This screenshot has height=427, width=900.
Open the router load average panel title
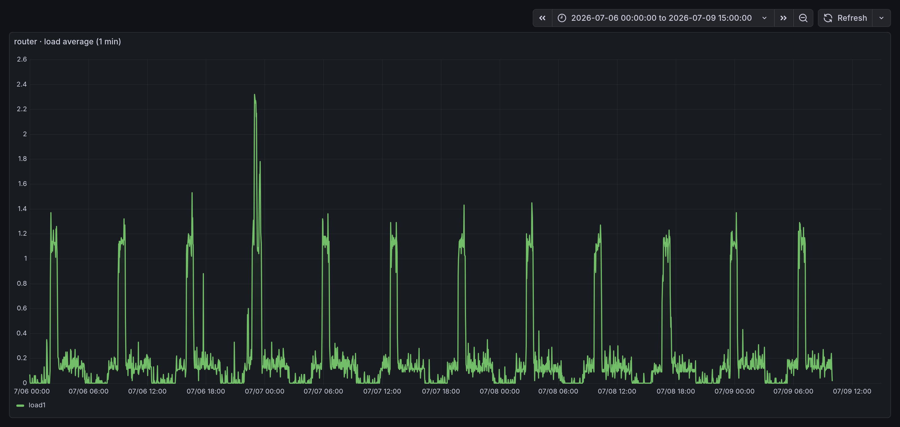pyautogui.click(x=67, y=42)
